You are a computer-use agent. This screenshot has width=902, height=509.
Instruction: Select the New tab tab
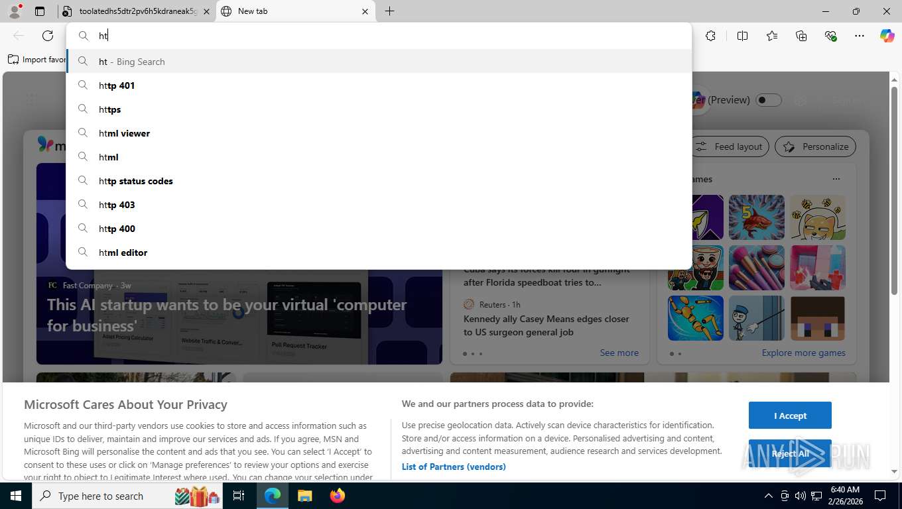295,11
